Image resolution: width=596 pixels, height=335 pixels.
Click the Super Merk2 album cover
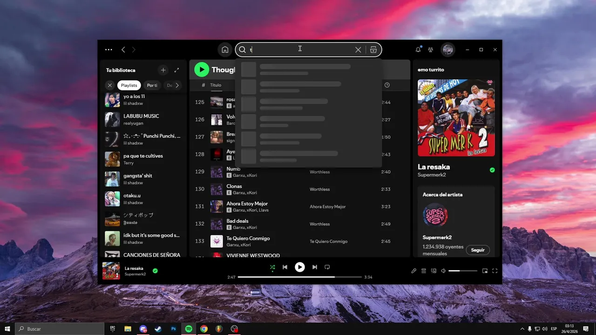tap(456, 118)
